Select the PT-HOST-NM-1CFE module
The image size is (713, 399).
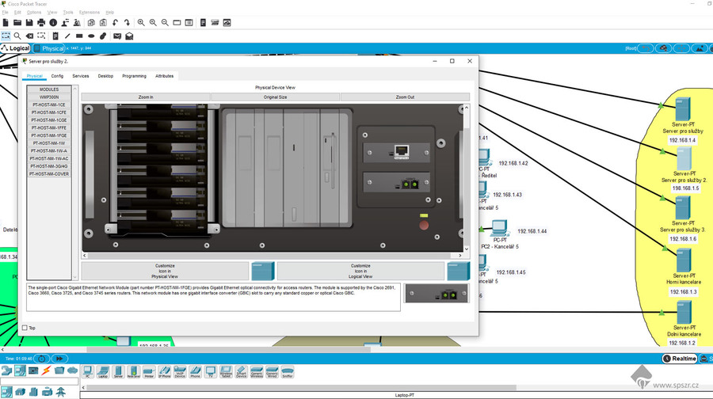click(49, 112)
